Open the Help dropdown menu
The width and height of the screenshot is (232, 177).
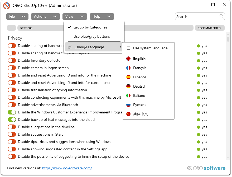pyautogui.click(x=101, y=17)
